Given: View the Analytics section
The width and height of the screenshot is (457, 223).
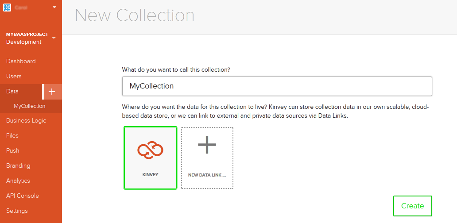Looking at the screenshot, I should (18, 181).
